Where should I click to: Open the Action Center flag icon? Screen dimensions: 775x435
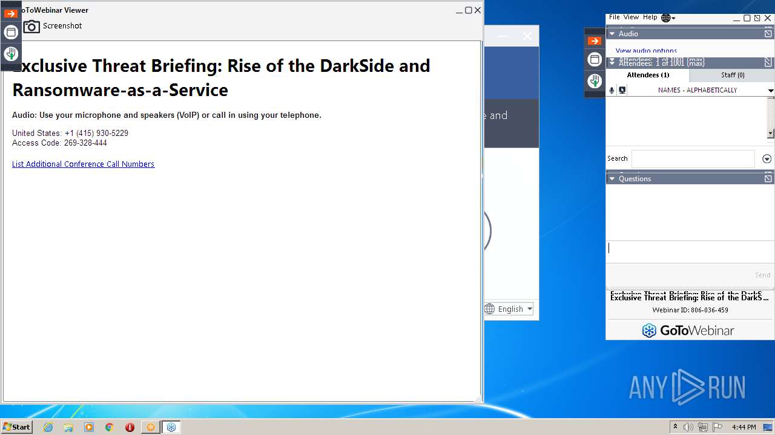click(x=717, y=427)
